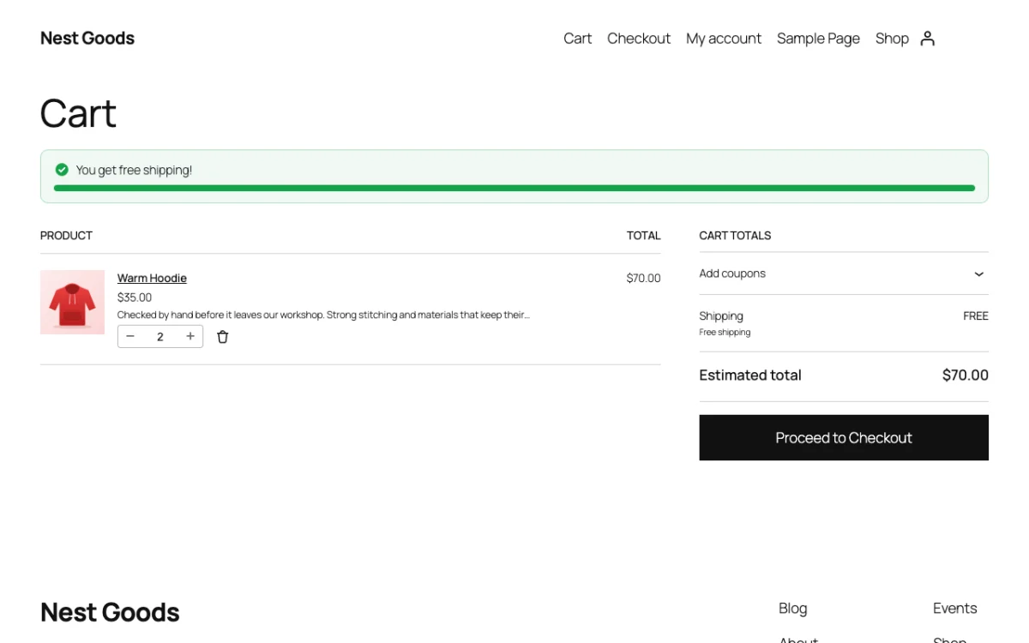The width and height of the screenshot is (1029, 643).
Task: Click the green free shipping checkmark icon
Action: click(x=62, y=170)
